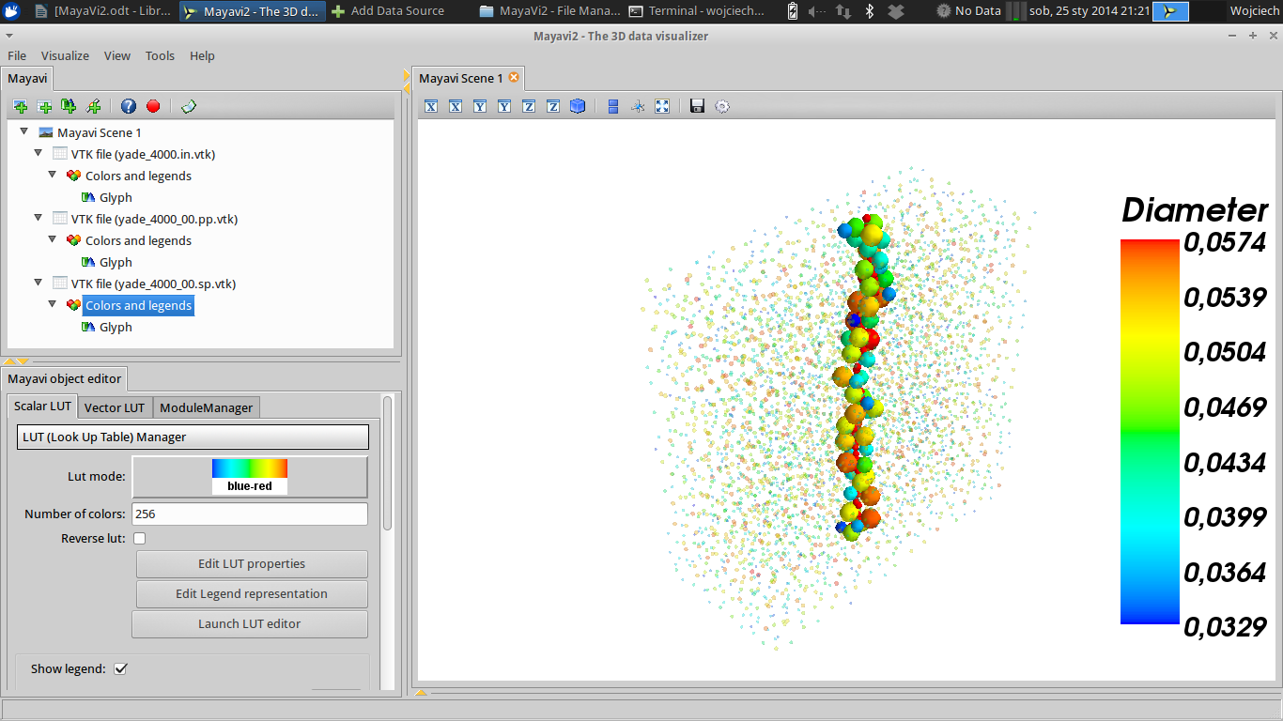Change the blue-red Lut mode colormap
The height and width of the screenshot is (721, 1283).
coord(249,476)
